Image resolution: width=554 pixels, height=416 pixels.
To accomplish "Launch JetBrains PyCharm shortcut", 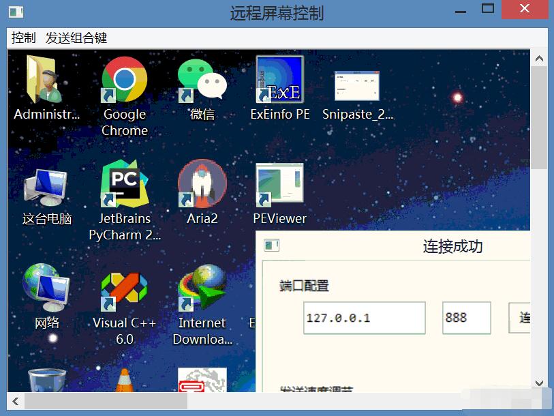I will point(125,183).
